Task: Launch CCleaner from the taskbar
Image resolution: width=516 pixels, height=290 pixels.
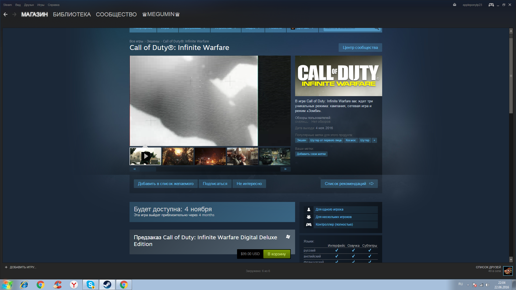Action: coord(57,285)
